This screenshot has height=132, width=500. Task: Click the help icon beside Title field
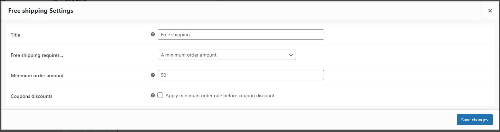[153, 34]
